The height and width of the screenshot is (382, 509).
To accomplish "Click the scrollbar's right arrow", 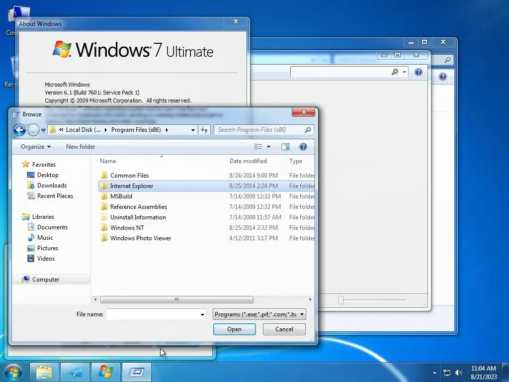I will coord(310,299).
